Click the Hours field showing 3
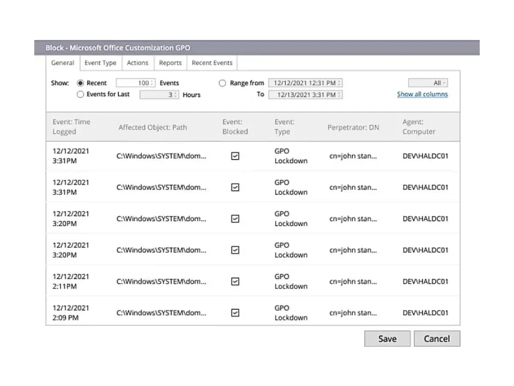This screenshot has width=514, height=386. click(x=159, y=95)
